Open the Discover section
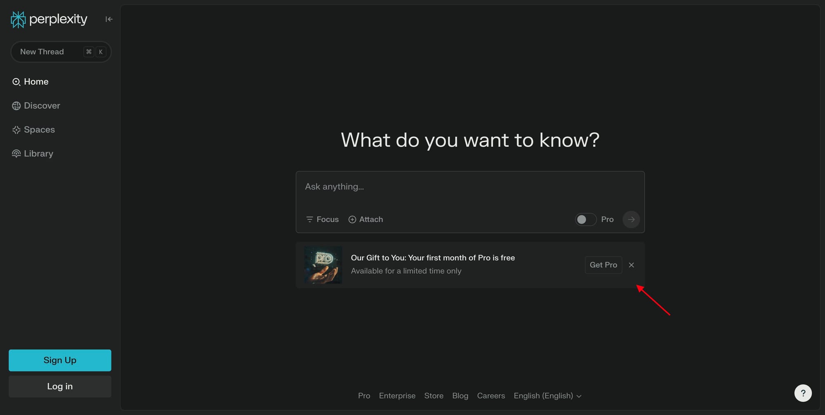Image resolution: width=825 pixels, height=415 pixels. point(36,106)
